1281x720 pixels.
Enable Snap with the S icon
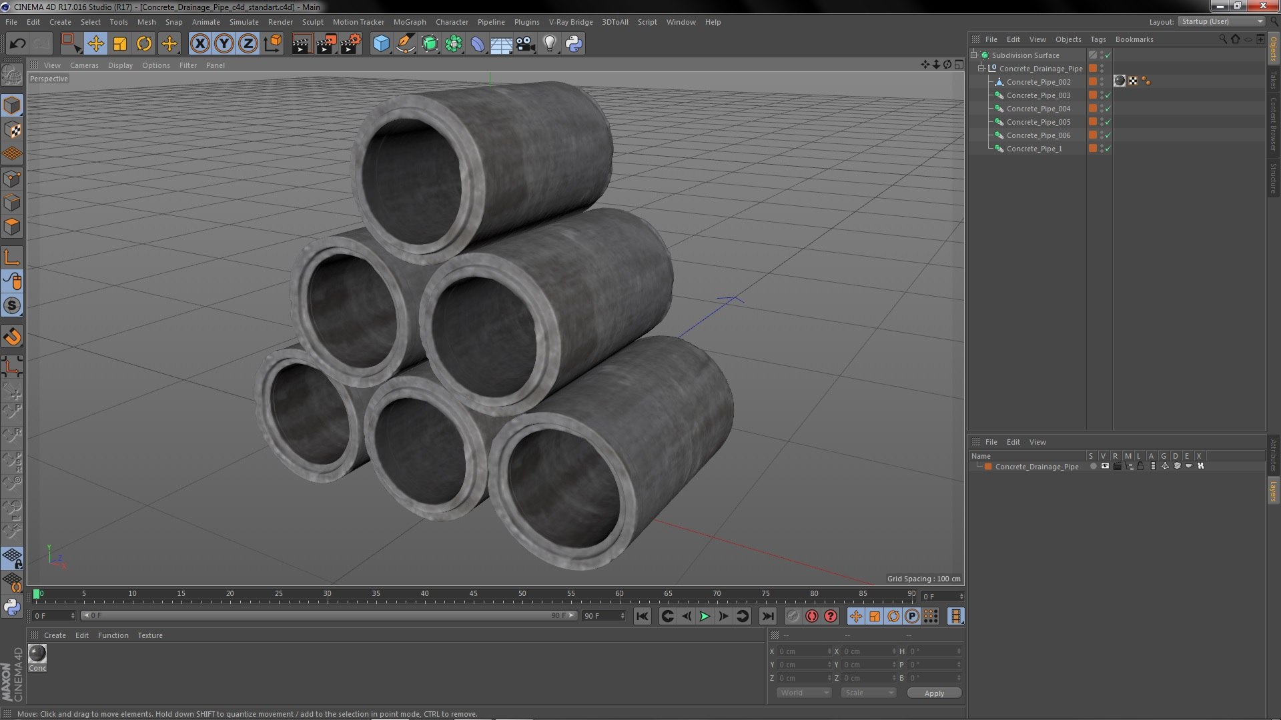tap(12, 306)
